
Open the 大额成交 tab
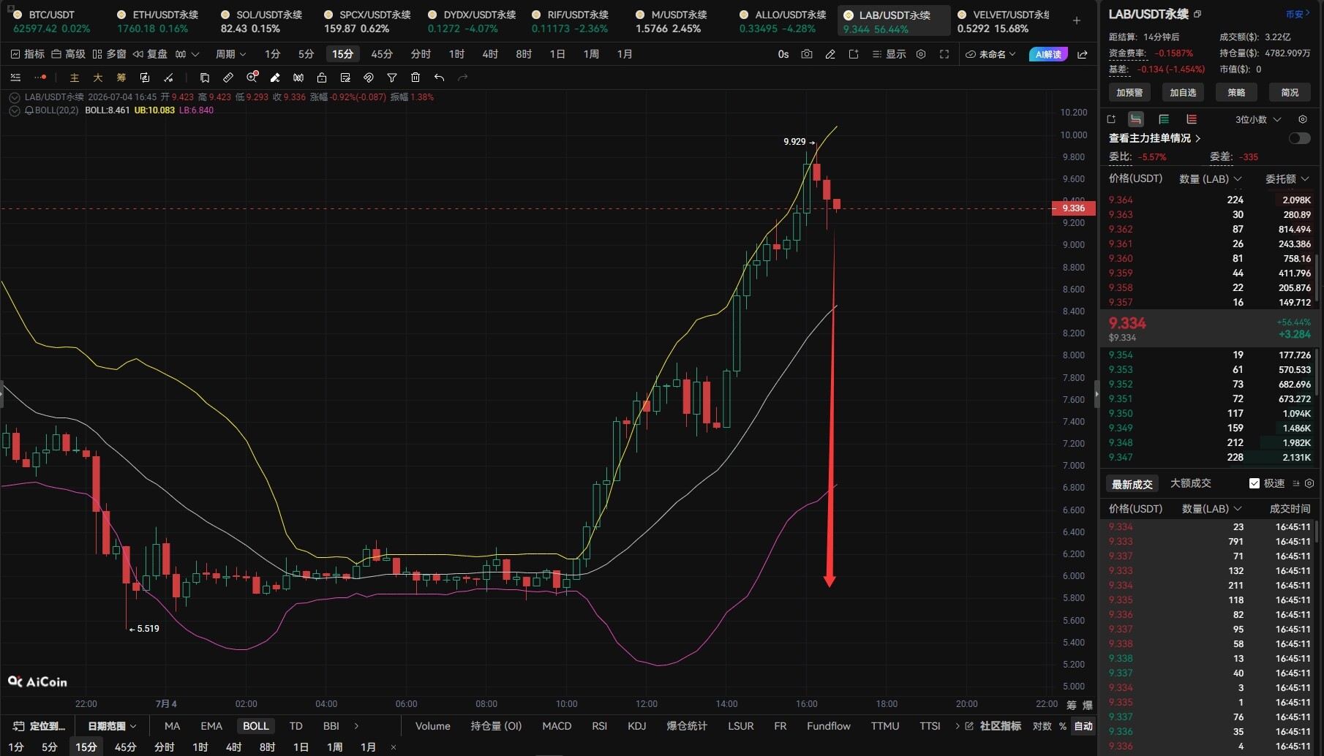coord(1190,483)
